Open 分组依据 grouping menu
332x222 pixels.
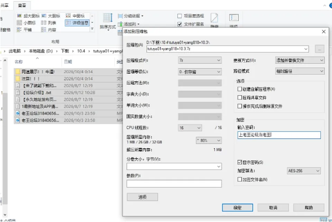131,16
